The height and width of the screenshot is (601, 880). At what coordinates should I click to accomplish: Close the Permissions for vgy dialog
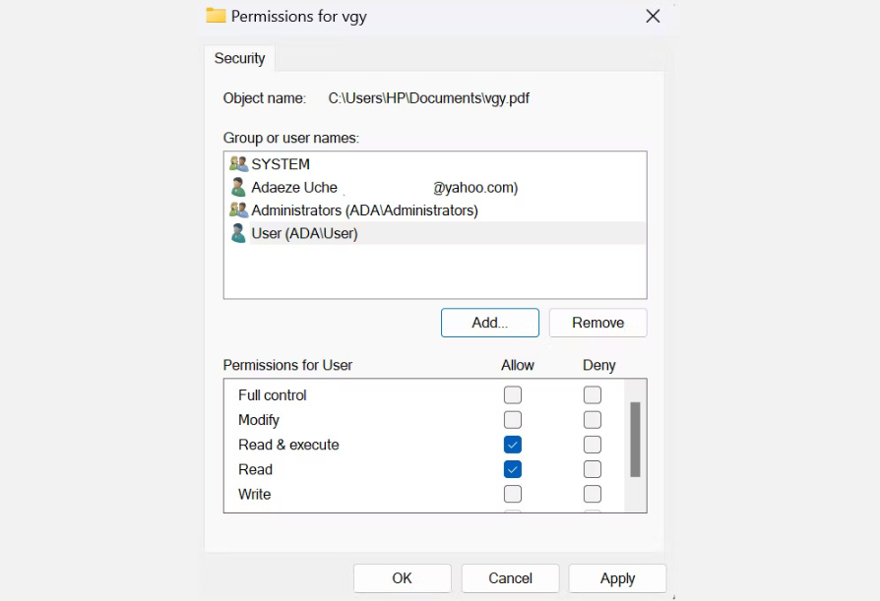click(652, 16)
